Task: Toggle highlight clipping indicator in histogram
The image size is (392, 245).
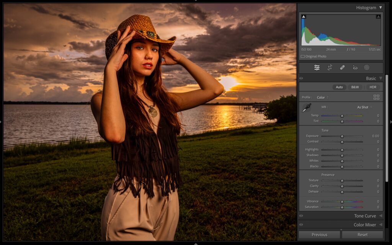Action: click(x=378, y=16)
